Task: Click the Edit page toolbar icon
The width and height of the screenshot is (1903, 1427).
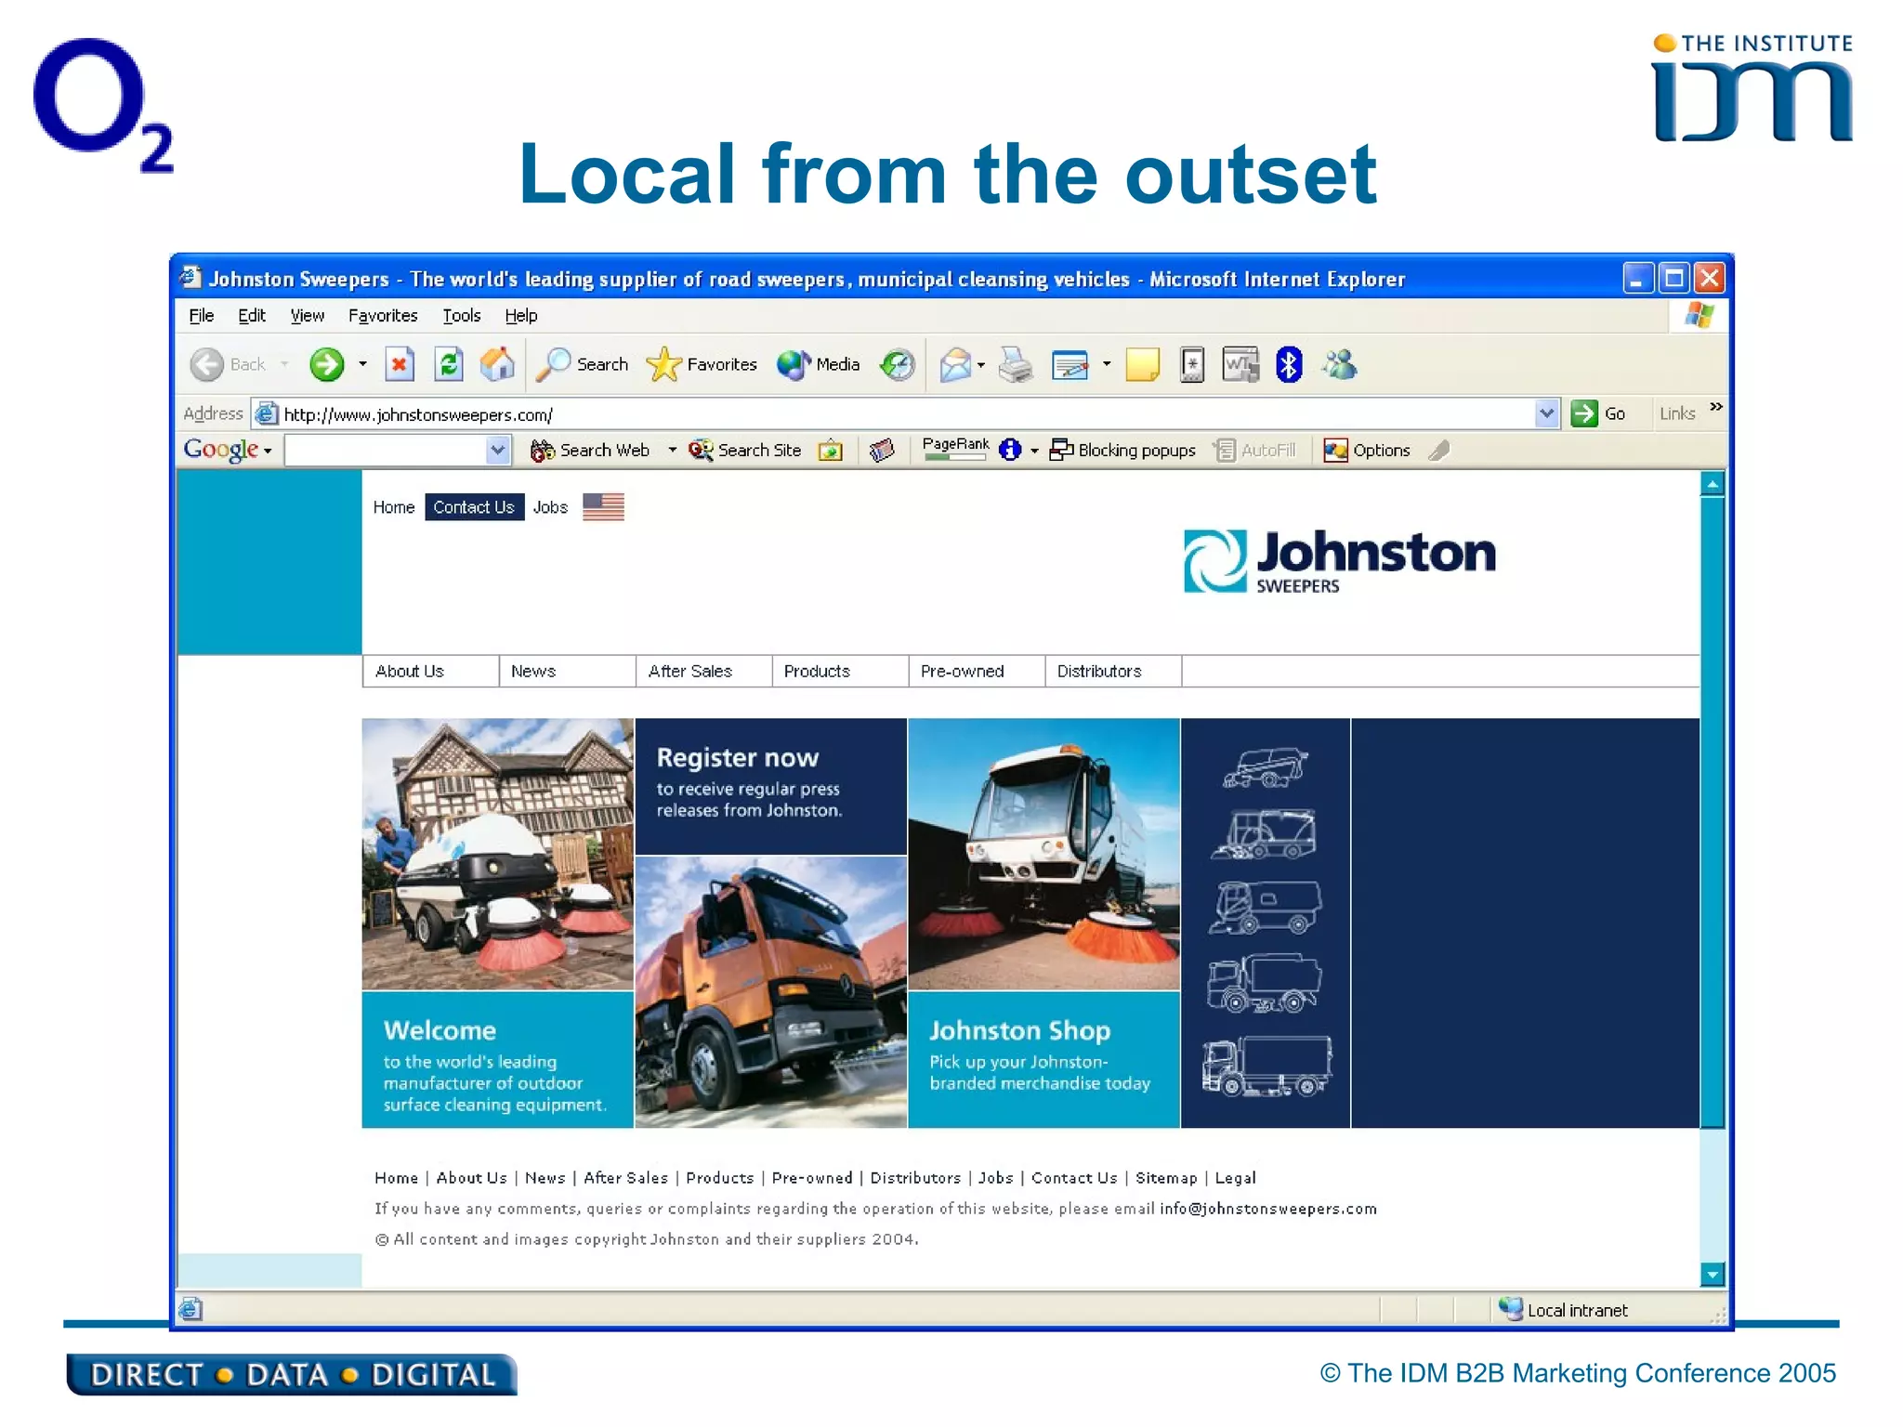Action: click(1070, 364)
